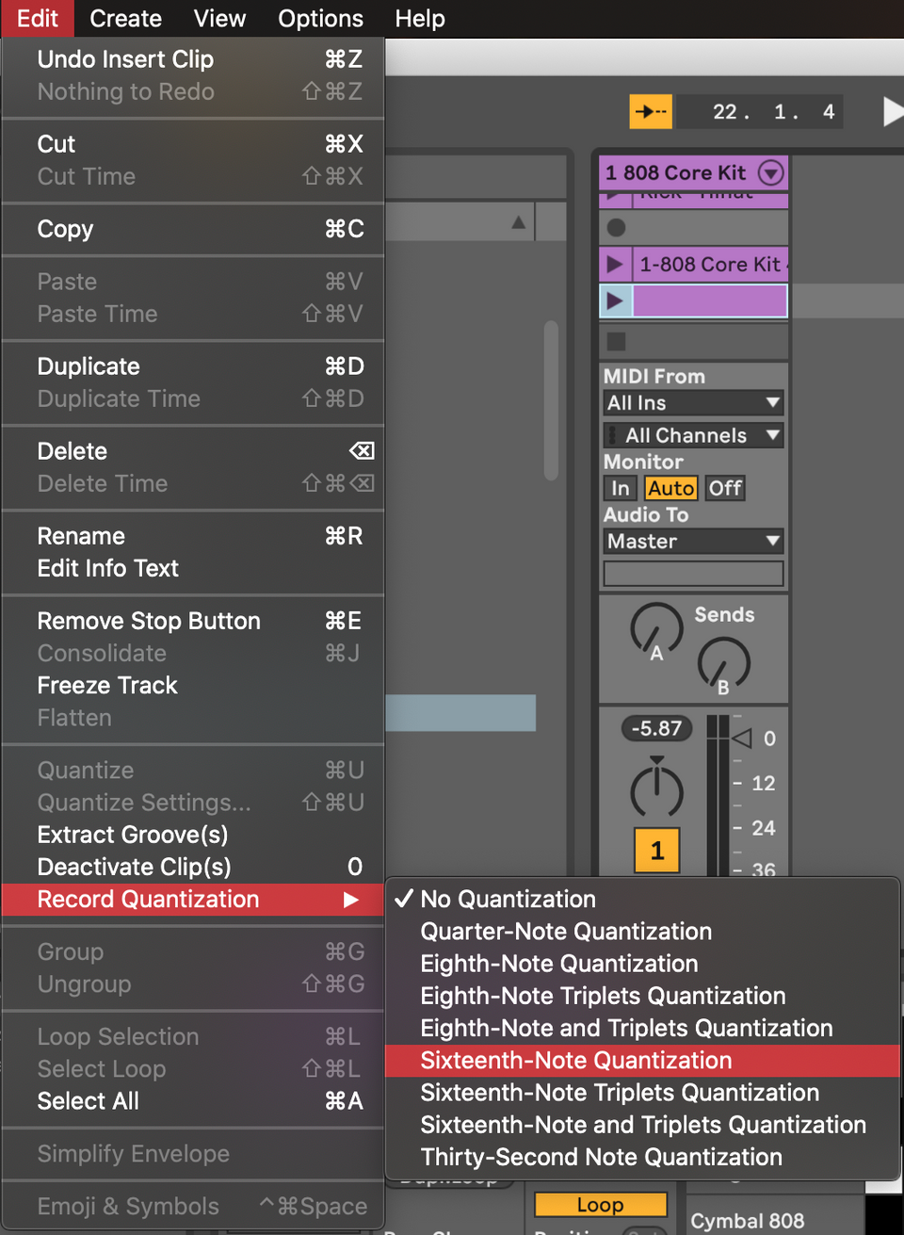904x1235 pixels.
Task: Click the track activator button 1
Action: (x=657, y=851)
